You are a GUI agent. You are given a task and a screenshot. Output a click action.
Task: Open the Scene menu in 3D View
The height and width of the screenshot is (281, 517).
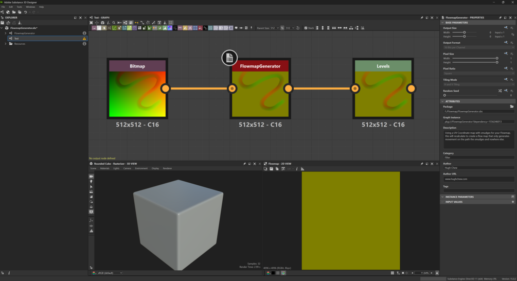(93, 168)
